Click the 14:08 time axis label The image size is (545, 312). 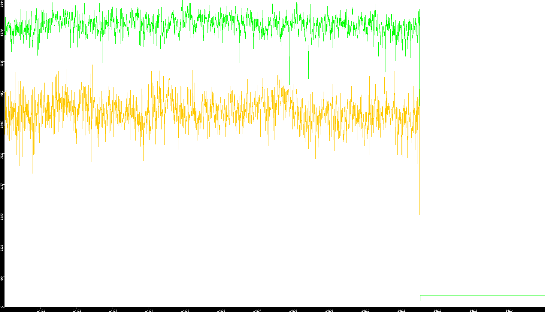tap(293, 310)
